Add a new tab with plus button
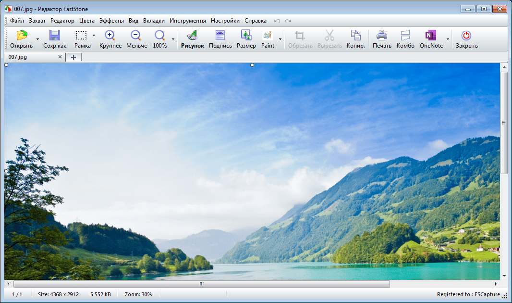Screen dimensions: 512x303 73,57
